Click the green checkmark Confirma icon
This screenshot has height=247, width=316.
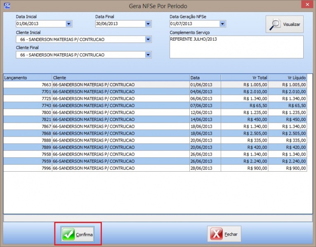coord(68,234)
